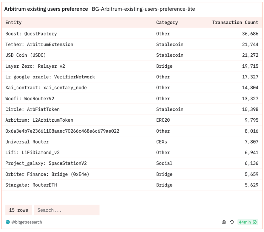The image size is (264, 232).
Task: Click the refresh query icon
Action: [232, 222]
